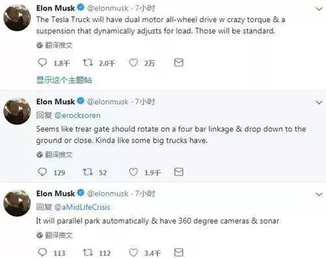Reply to the 360 degree cameras tweet

tap(42, 252)
